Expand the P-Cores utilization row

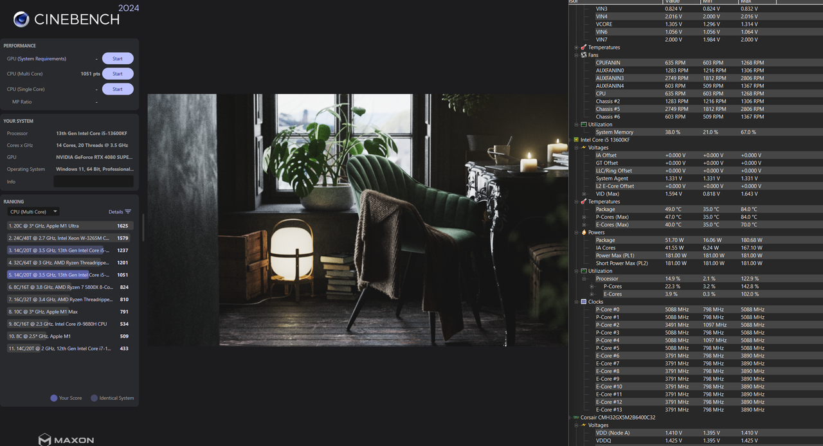[x=592, y=287]
